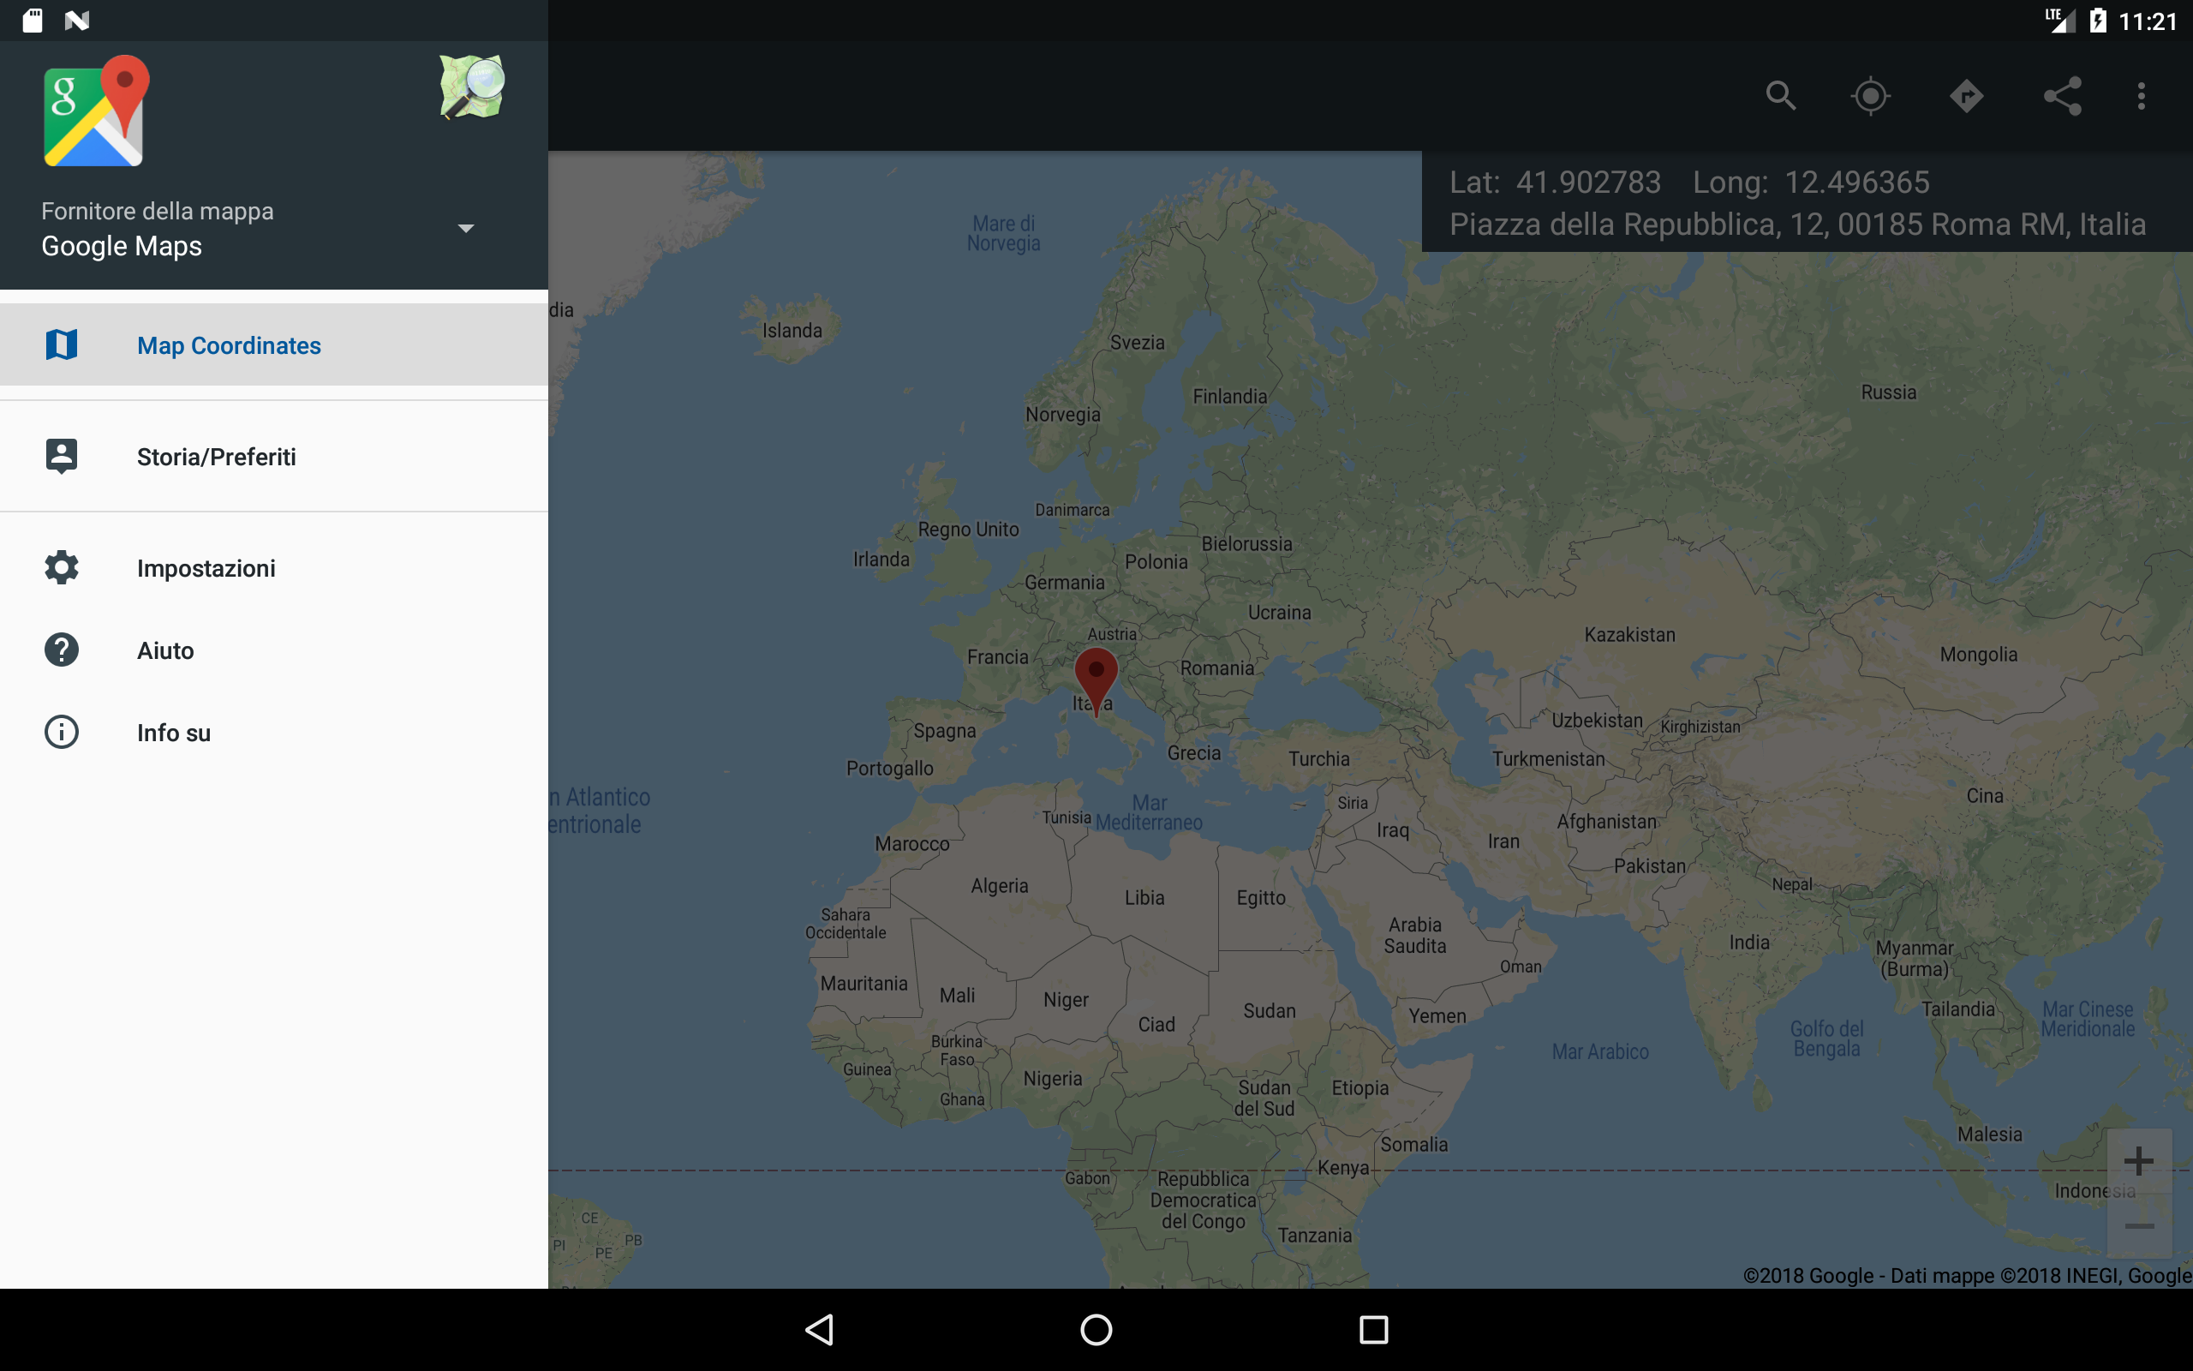This screenshot has width=2193, height=1371.
Task: Click the contact card icon beside Storia/Preferiti
Action: tap(62, 456)
